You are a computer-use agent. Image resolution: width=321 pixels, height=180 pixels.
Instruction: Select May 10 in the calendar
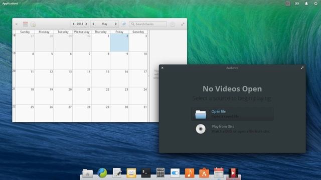(x=138, y=60)
